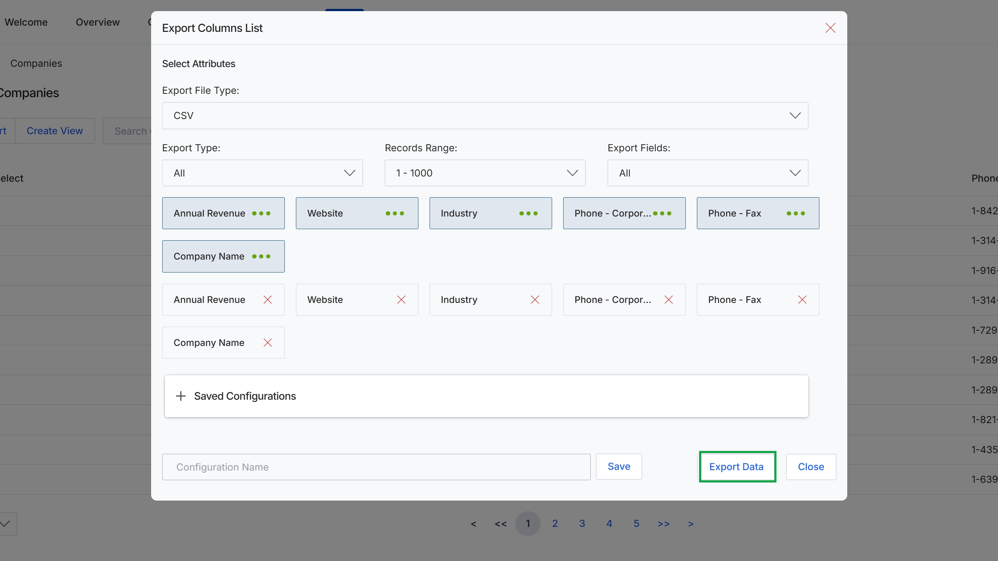Click Create View in background page

click(x=55, y=131)
